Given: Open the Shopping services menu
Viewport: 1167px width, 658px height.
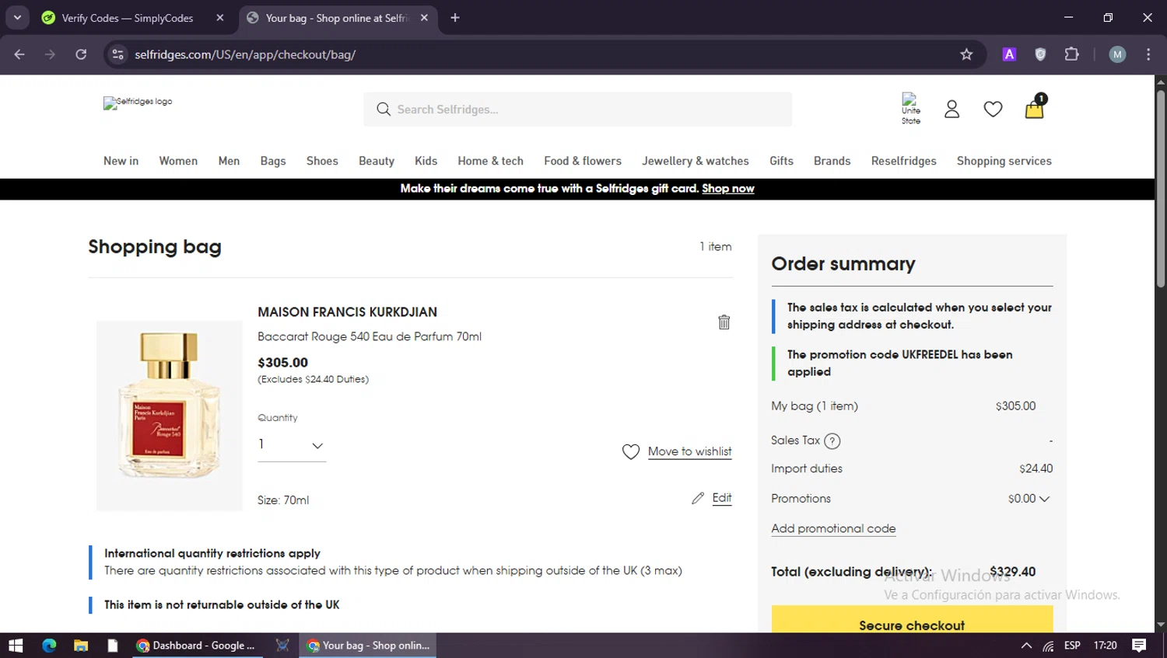Looking at the screenshot, I should (x=1004, y=161).
